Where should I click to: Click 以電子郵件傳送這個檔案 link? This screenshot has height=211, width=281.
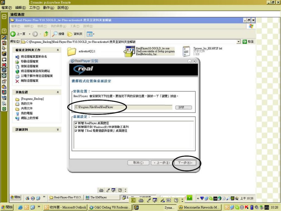pos(37,76)
